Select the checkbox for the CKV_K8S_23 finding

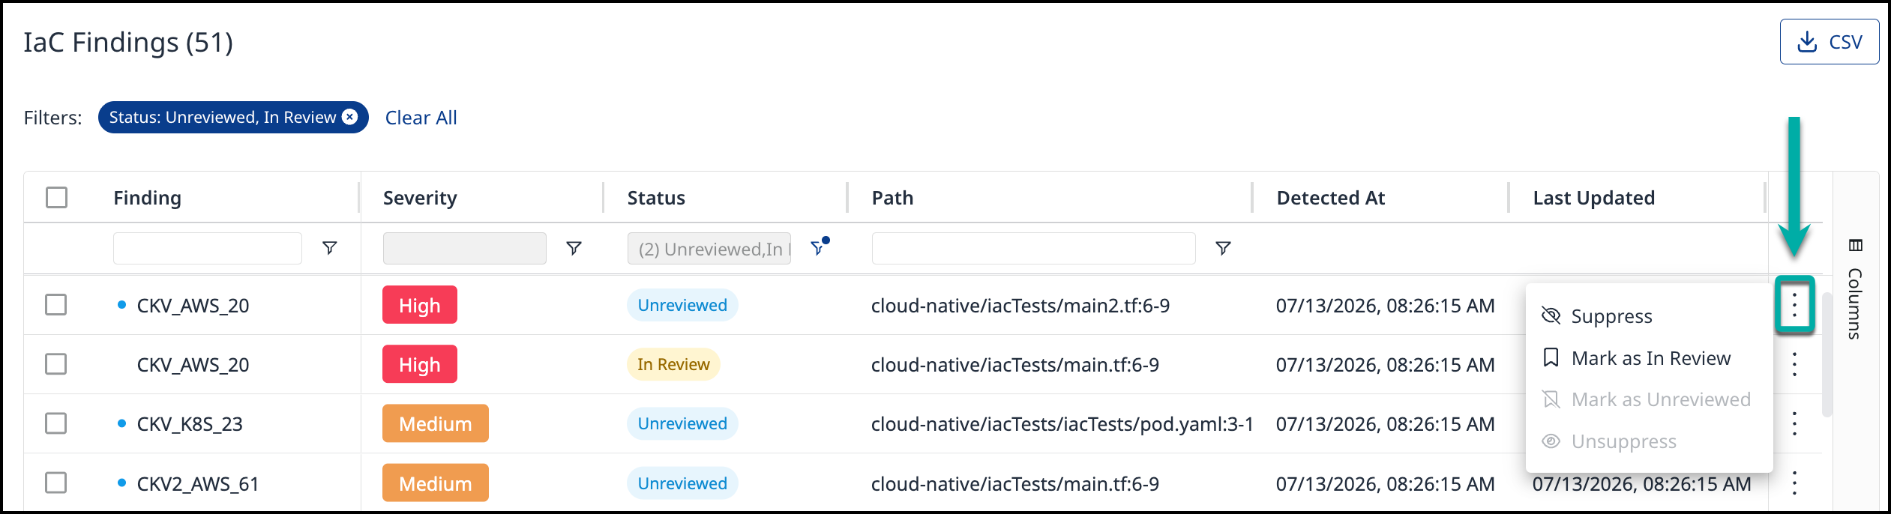[56, 423]
